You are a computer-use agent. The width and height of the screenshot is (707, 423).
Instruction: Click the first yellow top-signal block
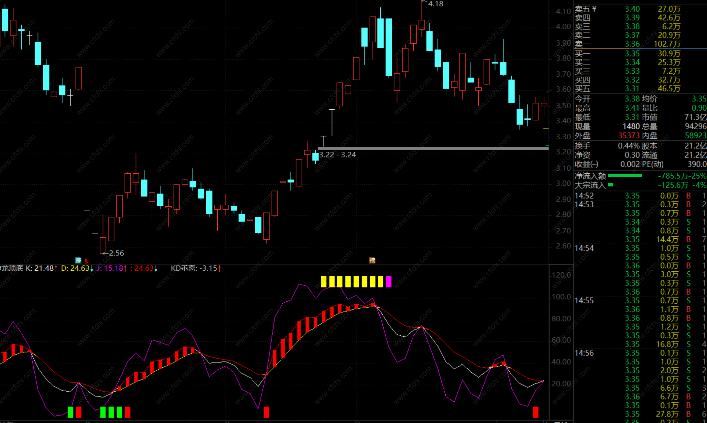pyautogui.click(x=323, y=282)
